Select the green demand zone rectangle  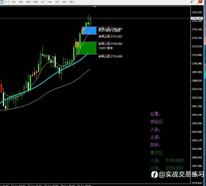coord(86,48)
